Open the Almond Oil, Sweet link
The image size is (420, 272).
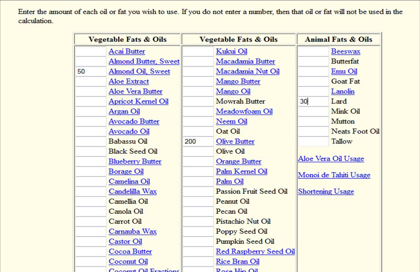click(x=140, y=71)
